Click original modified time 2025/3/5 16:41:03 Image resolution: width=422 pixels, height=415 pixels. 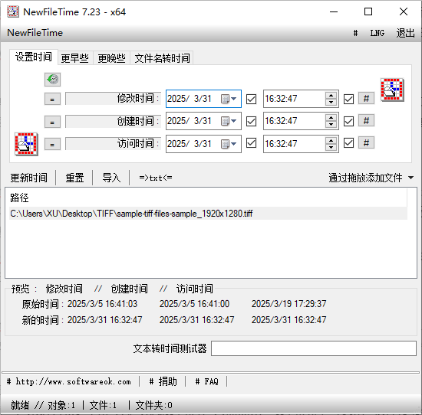102,304
